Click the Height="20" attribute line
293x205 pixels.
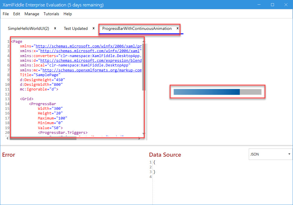click(x=50, y=113)
